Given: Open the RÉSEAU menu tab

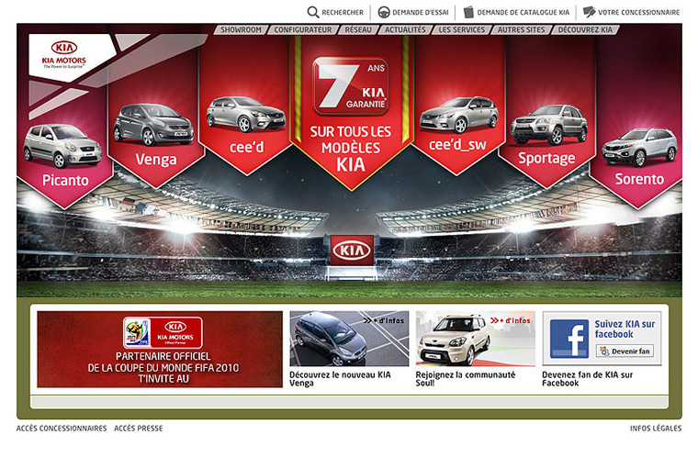Looking at the screenshot, I should pyautogui.click(x=358, y=29).
